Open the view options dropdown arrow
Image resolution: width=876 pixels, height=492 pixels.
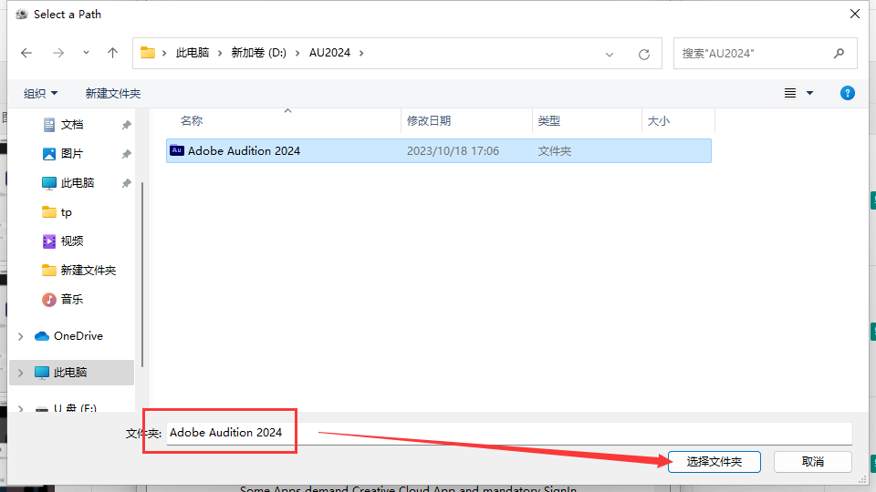coord(809,93)
